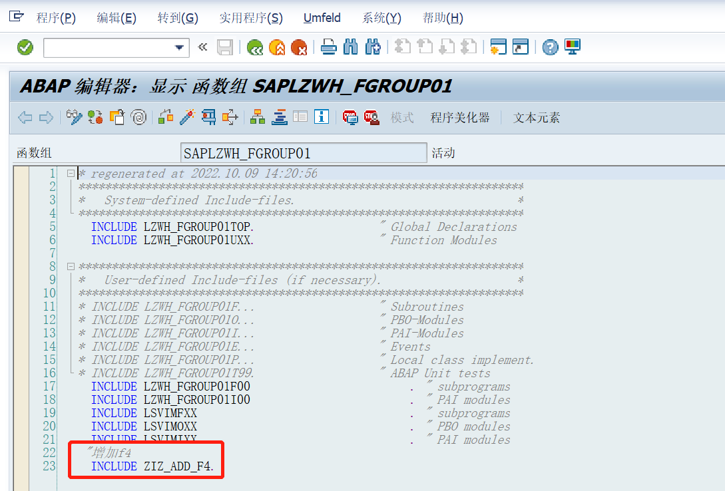Click line INCLUDE LZWH_FGROUP01TOP
Viewport: 725px width, 491px height.
pyautogui.click(x=172, y=227)
